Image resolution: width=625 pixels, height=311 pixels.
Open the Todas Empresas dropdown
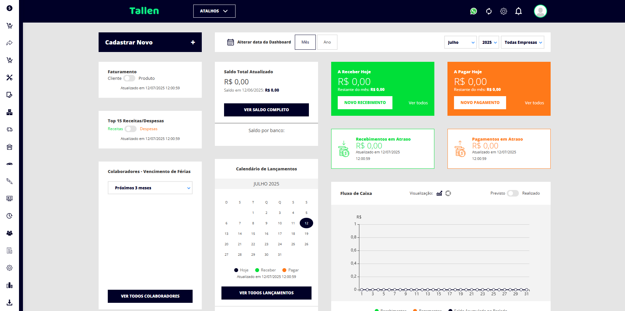click(522, 42)
